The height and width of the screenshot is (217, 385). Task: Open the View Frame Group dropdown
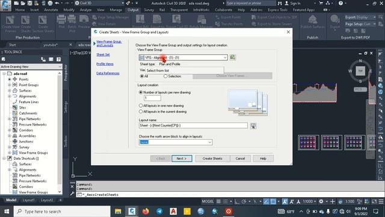point(183,57)
